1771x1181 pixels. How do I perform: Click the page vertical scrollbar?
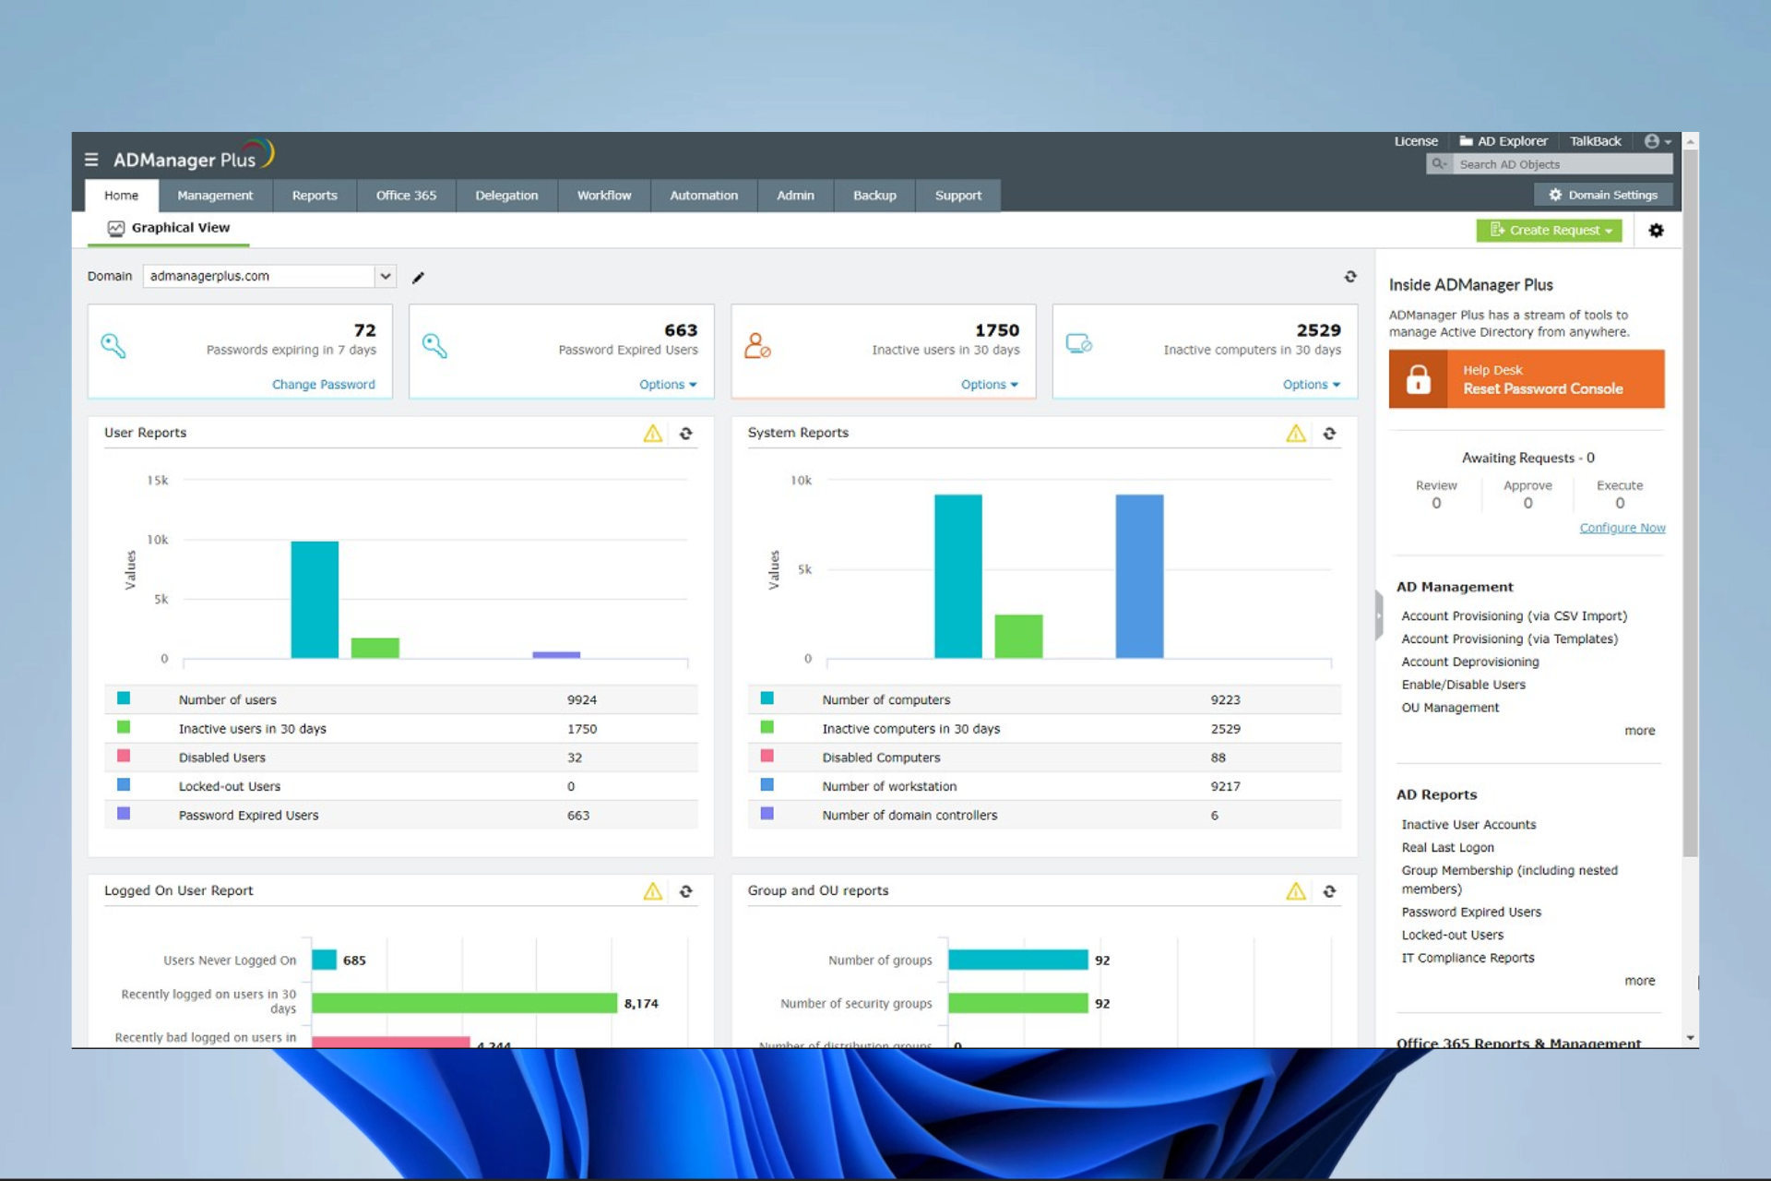(x=1690, y=503)
